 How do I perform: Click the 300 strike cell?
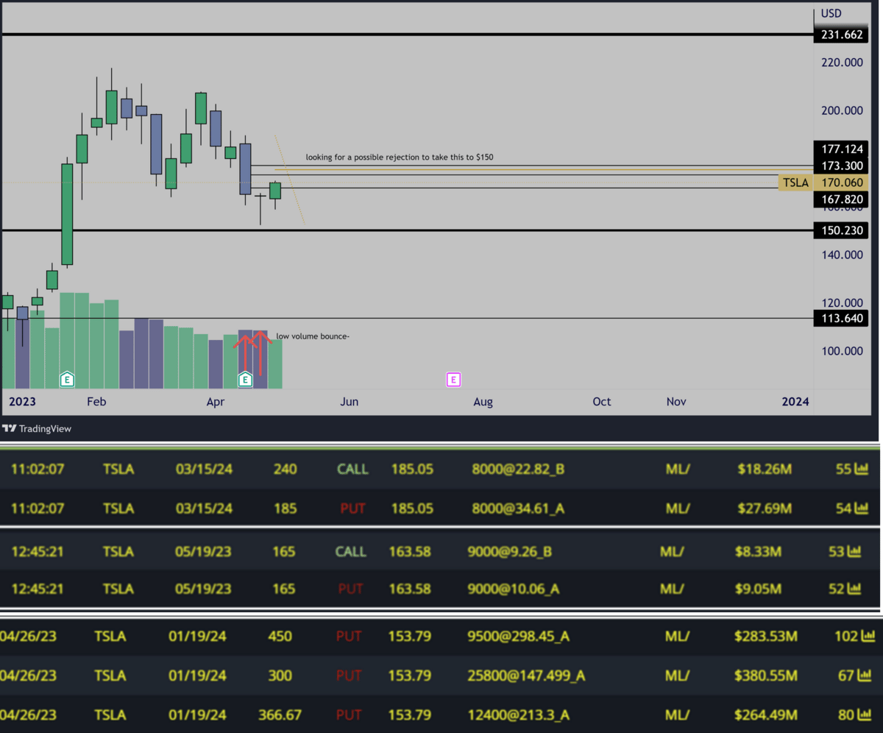[x=280, y=675]
